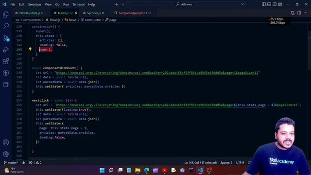This screenshot has width=311, height=175.
Task: Open the Extensions view
Action: (x=6, y=61)
